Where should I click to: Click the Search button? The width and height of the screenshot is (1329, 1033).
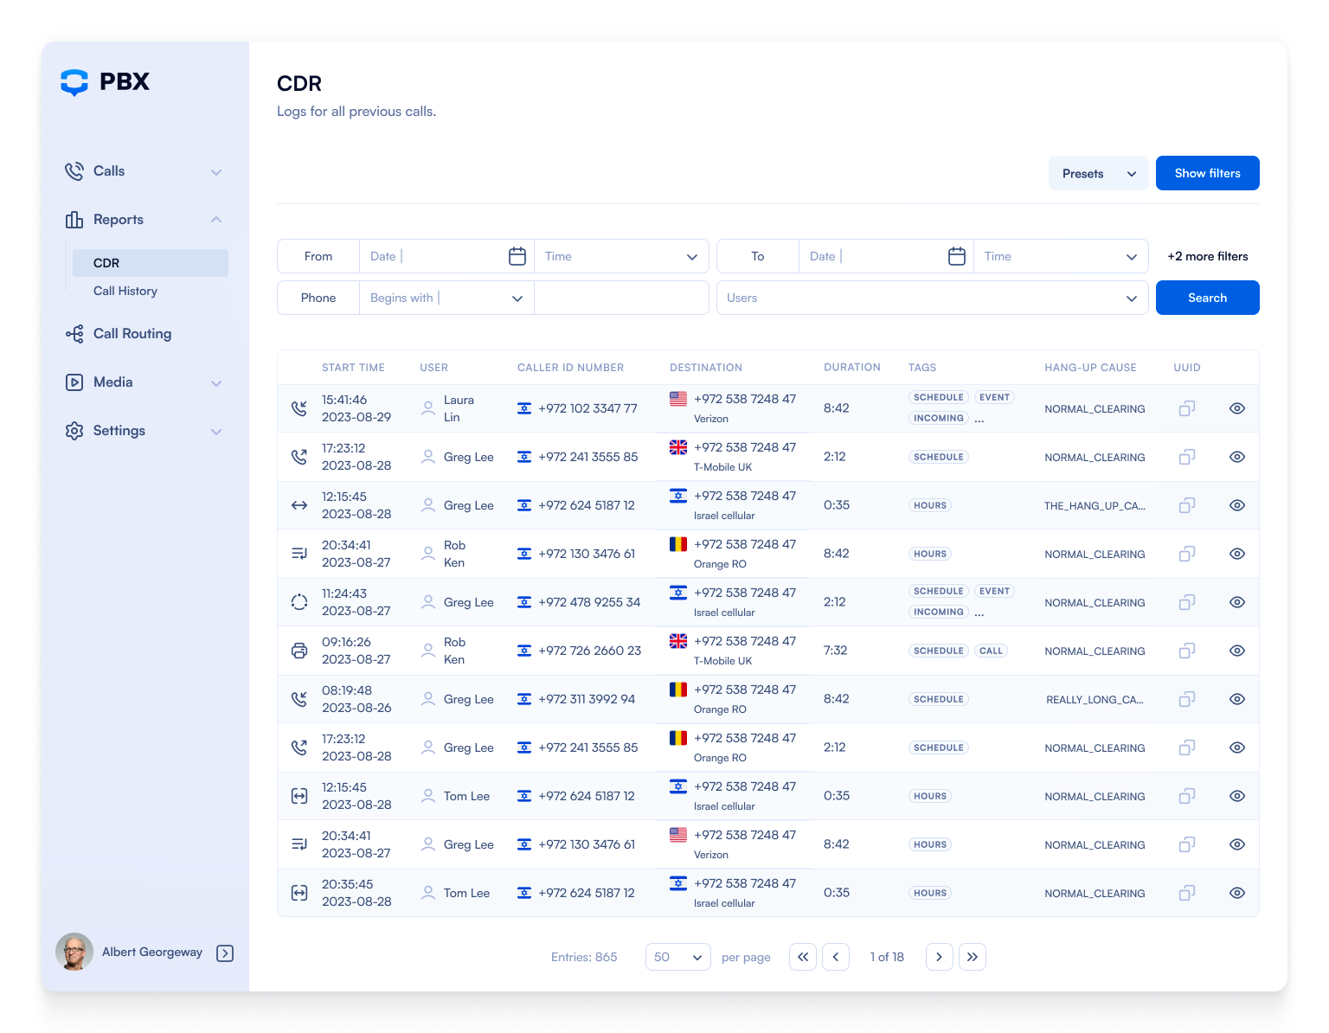[x=1208, y=298]
